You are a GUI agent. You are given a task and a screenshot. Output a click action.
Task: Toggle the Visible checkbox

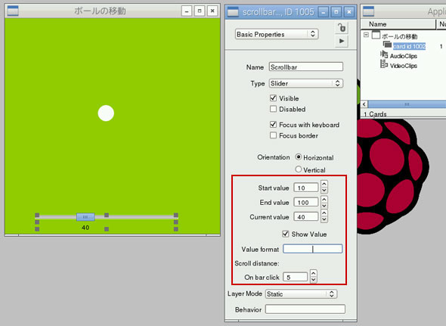(x=273, y=98)
